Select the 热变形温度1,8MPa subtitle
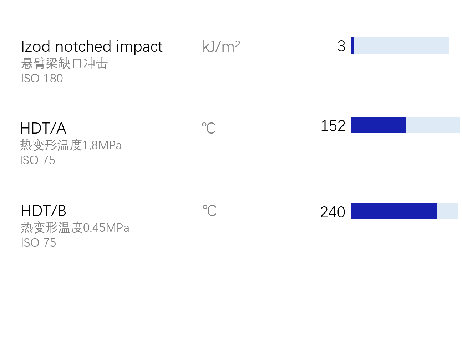The image size is (462, 356). (x=71, y=145)
